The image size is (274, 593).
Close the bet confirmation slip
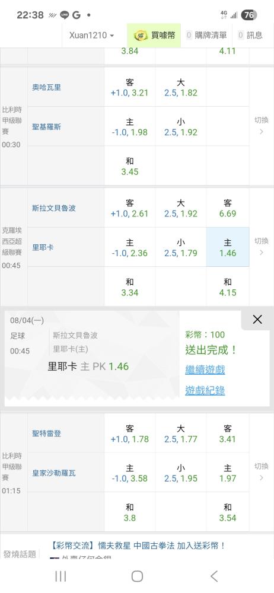point(257,320)
